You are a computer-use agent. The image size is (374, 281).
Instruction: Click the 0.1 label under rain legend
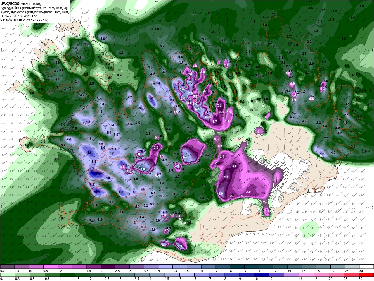pos(2,279)
